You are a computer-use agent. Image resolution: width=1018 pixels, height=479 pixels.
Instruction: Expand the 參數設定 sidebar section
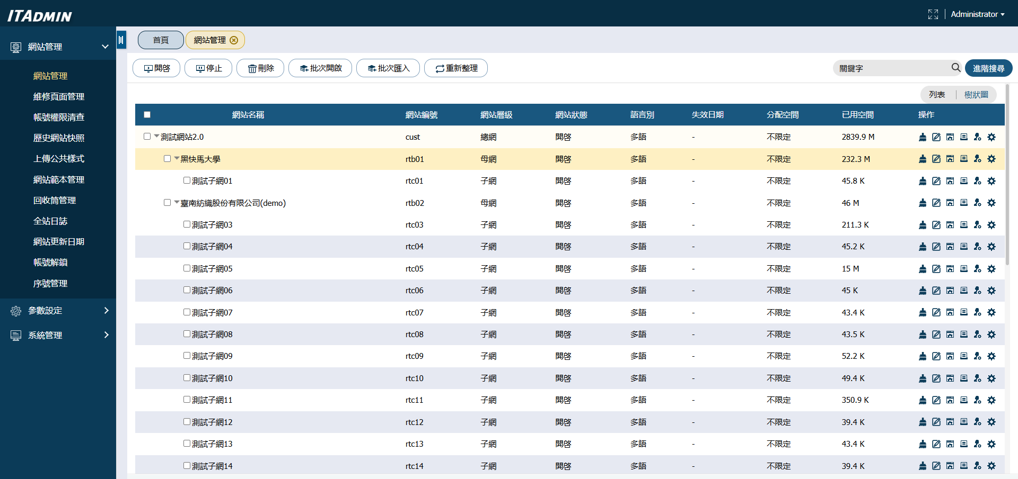point(58,311)
